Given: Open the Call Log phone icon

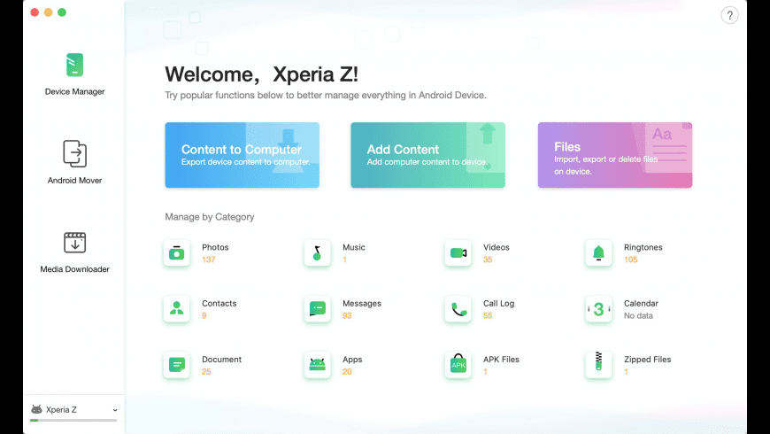Looking at the screenshot, I should tap(458, 309).
